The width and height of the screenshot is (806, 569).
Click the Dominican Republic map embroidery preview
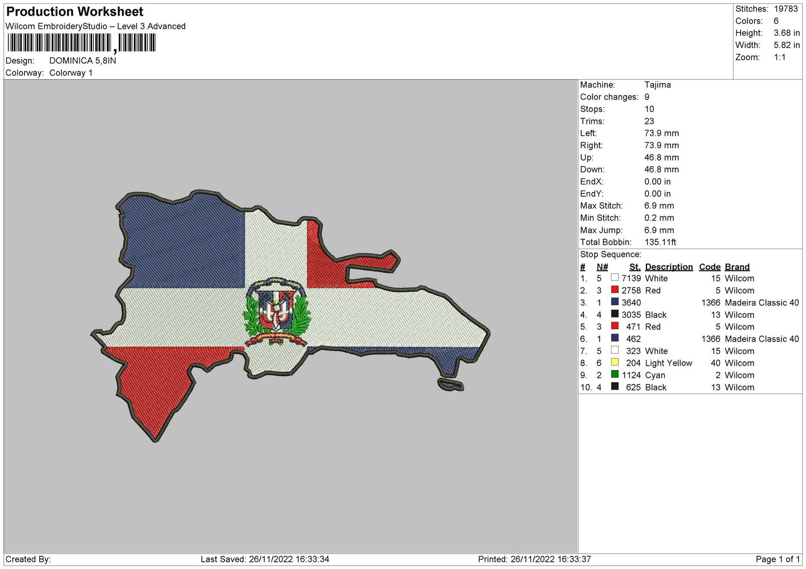click(290, 315)
